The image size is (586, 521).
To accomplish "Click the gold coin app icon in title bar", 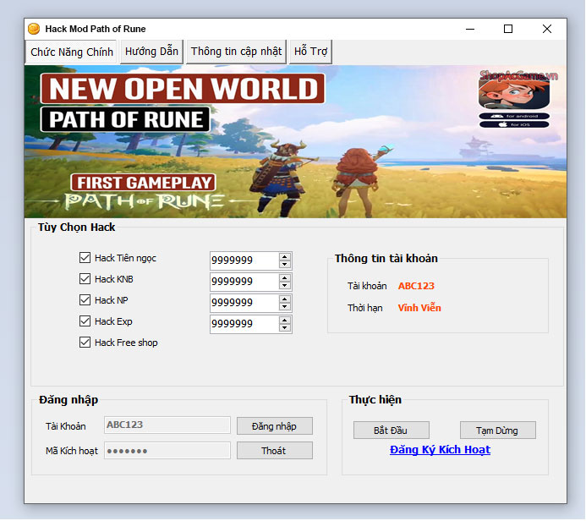I will (34, 29).
